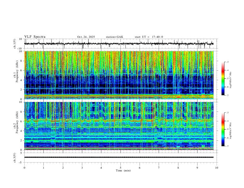The width and height of the screenshot is (244, 188).
Task: Click the 'station=GAK' label
Action: pos(114,37)
